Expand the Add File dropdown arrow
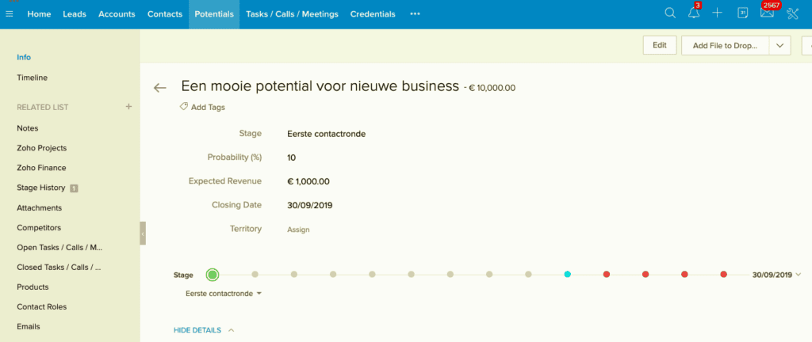Image resolution: width=812 pixels, height=342 pixels. tap(779, 46)
